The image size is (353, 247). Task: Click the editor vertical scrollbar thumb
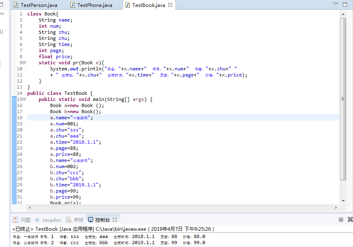pyautogui.click(x=343, y=99)
